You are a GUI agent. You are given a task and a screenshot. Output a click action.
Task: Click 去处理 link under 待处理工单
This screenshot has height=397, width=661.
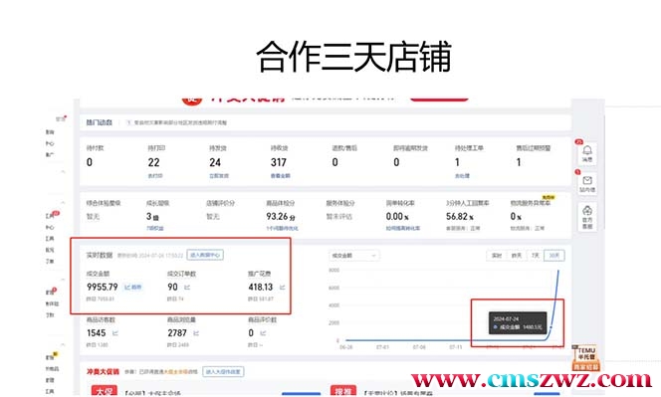coord(462,176)
